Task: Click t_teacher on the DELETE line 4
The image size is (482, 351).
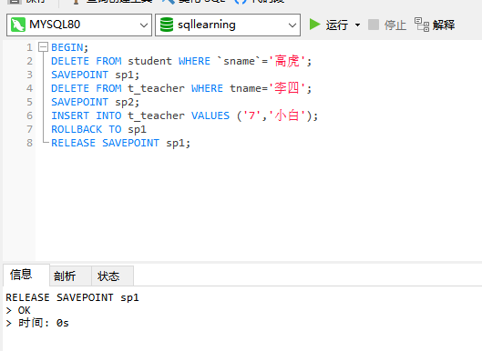Action: (x=156, y=88)
